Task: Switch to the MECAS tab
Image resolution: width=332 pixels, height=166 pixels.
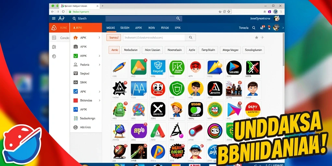Action: (111, 28)
